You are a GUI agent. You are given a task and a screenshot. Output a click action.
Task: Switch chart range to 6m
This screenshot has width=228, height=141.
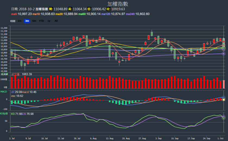pyautogui.click(x=34, y=21)
